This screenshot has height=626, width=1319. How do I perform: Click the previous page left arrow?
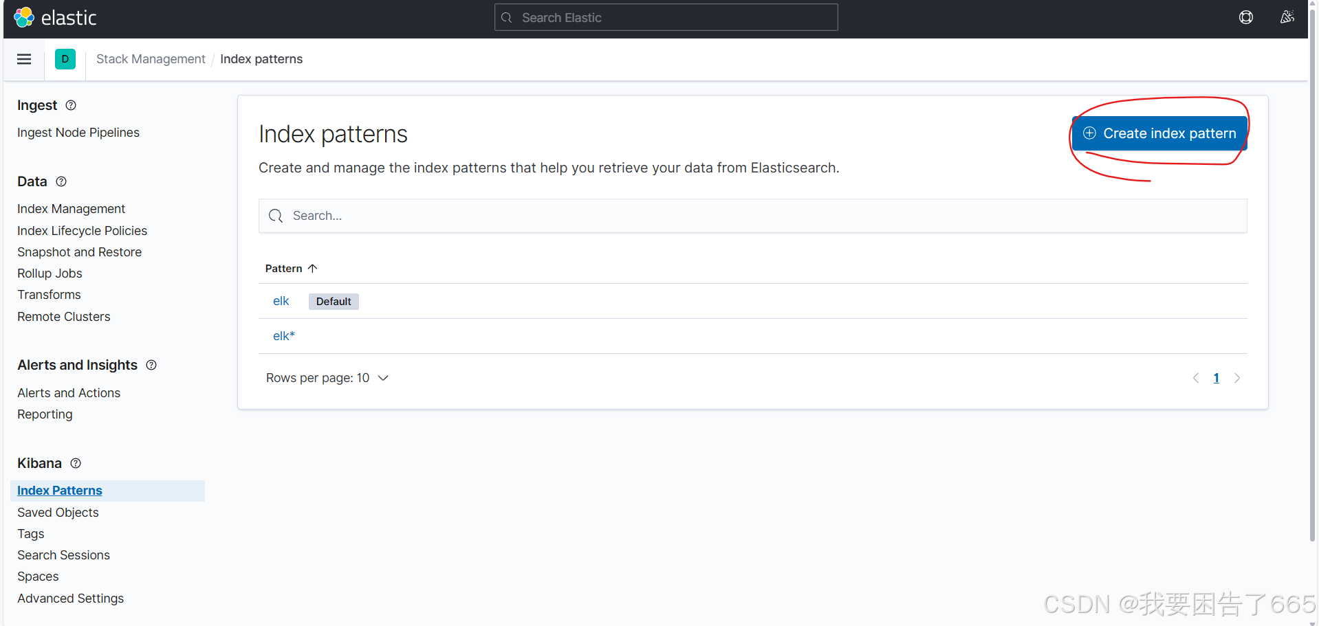pos(1195,378)
